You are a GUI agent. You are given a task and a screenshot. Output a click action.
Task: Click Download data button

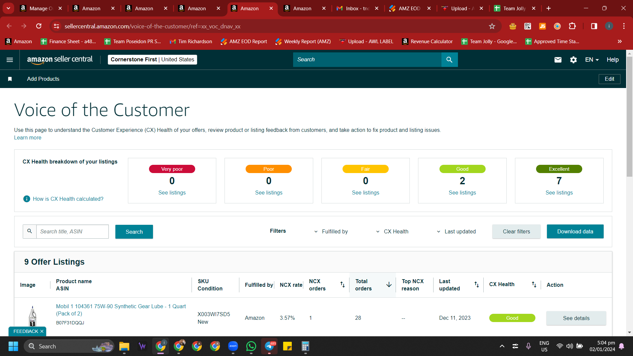click(x=575, y=231)
